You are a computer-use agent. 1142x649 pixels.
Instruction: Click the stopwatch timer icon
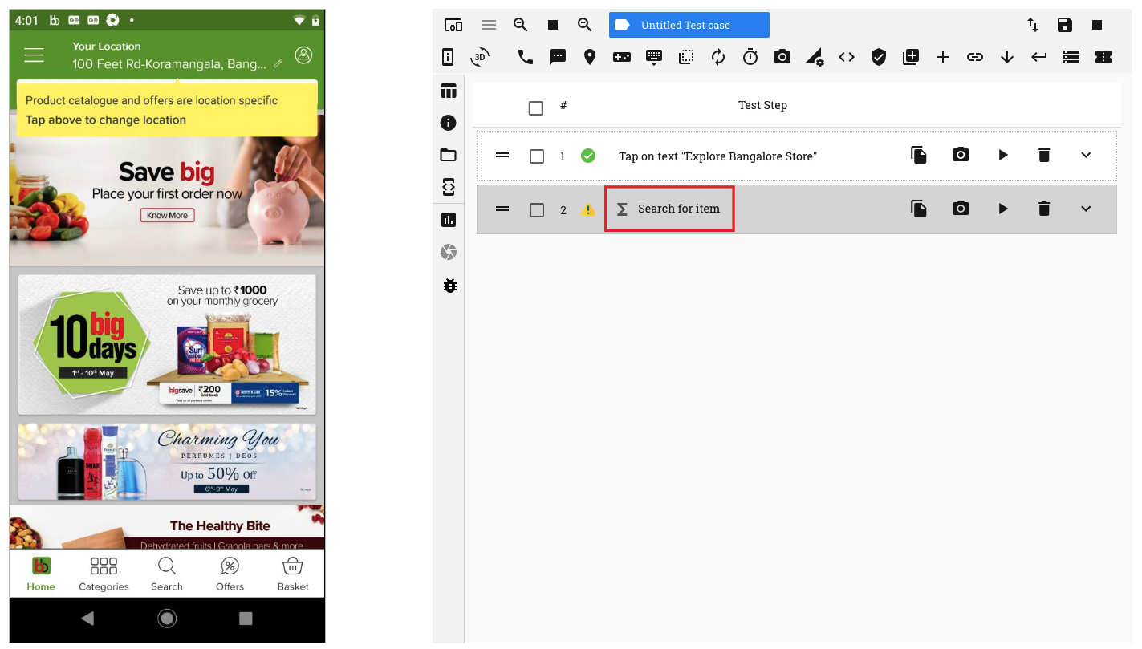tap(750, 57)
